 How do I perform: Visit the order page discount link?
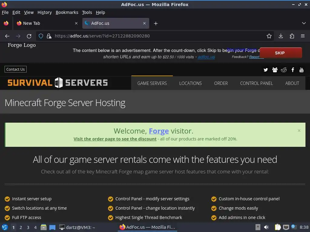point(115,139)
